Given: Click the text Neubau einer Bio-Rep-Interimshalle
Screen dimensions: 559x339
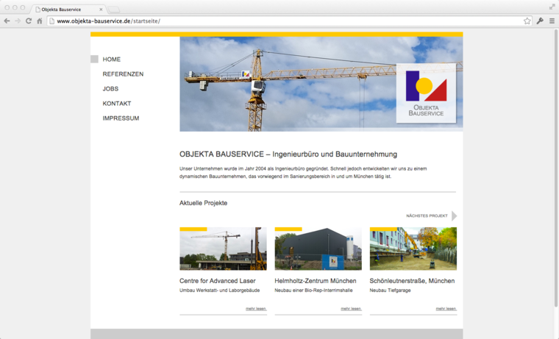Looking at the screenshot, I should point(313,290).
